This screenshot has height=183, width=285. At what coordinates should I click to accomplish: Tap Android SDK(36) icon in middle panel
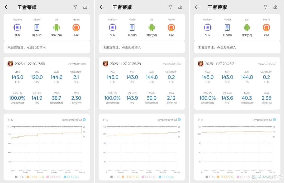coord(152,27)
